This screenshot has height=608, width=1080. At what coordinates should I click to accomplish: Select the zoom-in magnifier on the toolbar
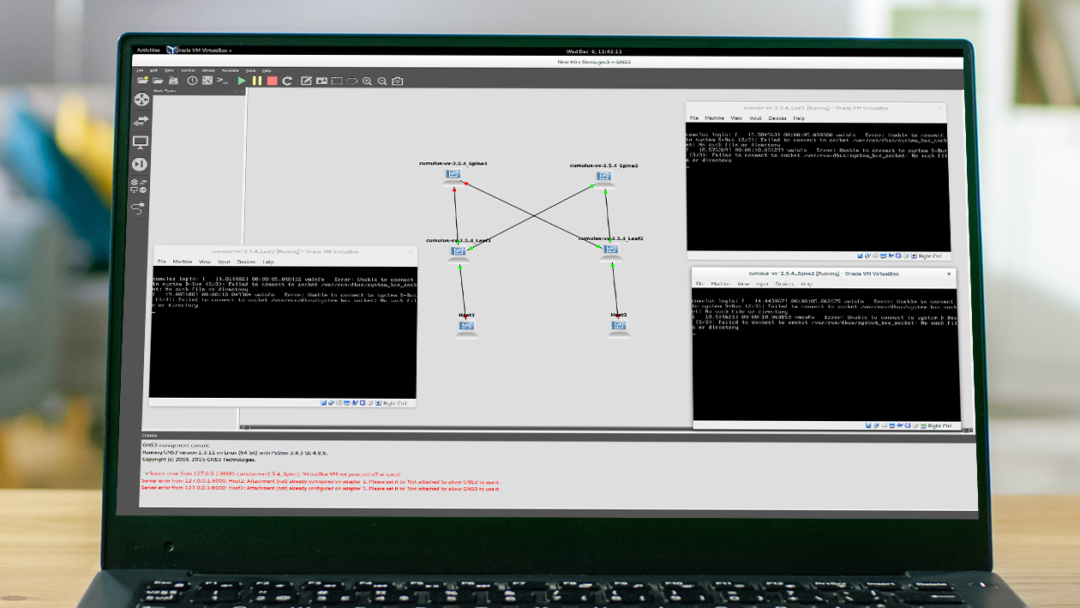pyautogui.click(x=368, y=81)
